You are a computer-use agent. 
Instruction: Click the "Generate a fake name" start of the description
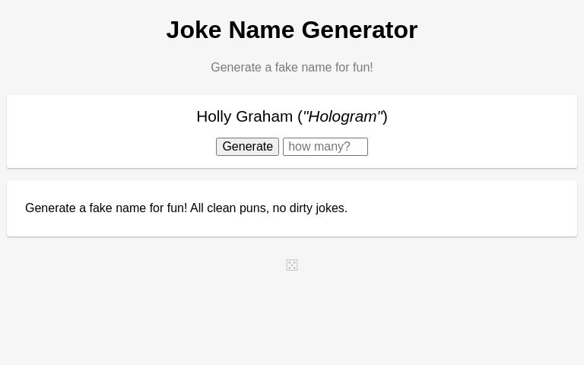(86, 208)
